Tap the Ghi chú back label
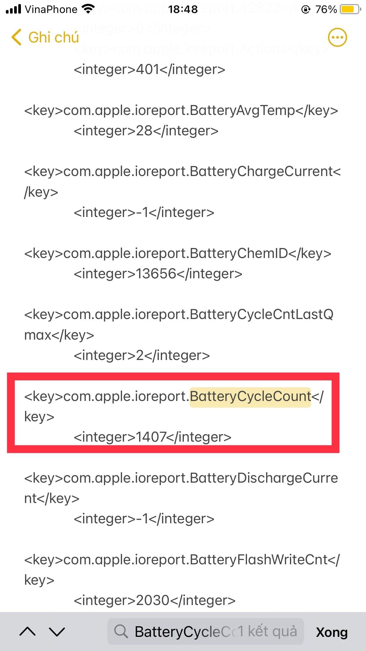This screenshot has height=651, width=366. pos(54,37)
